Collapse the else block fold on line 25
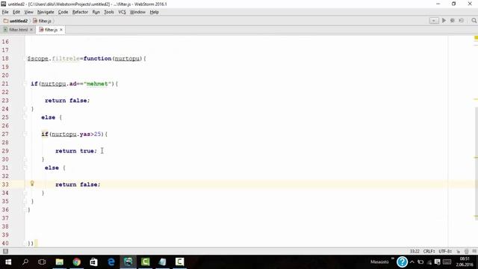 tap(25, 117)
